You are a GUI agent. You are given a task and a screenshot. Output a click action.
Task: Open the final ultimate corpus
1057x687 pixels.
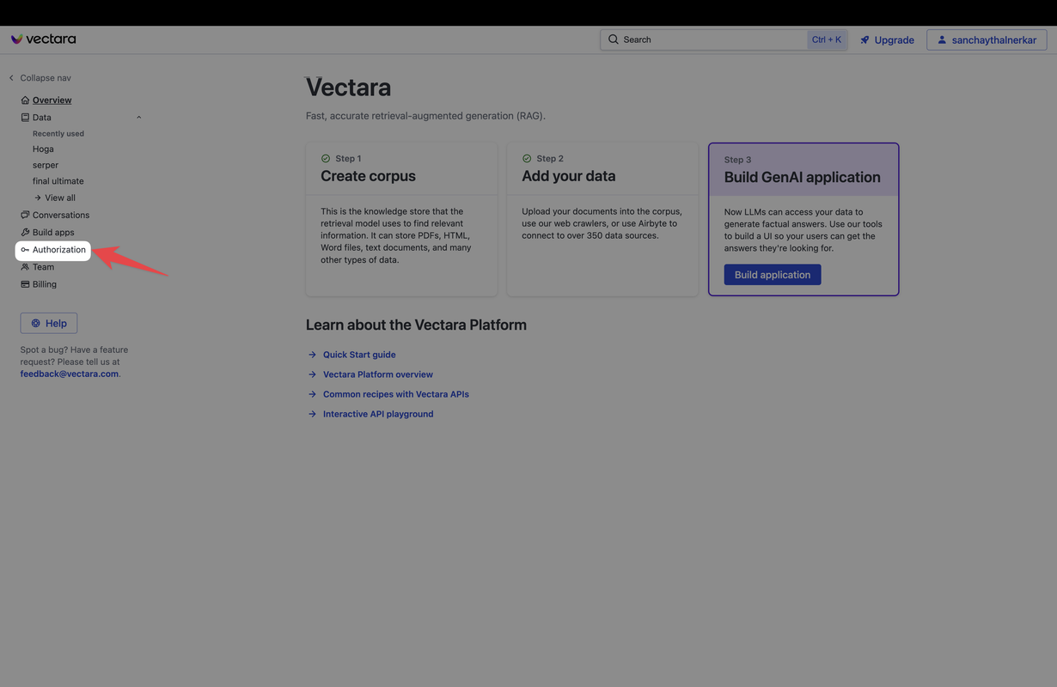point(58,181)
